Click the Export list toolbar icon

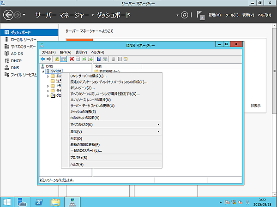[90, 59]
